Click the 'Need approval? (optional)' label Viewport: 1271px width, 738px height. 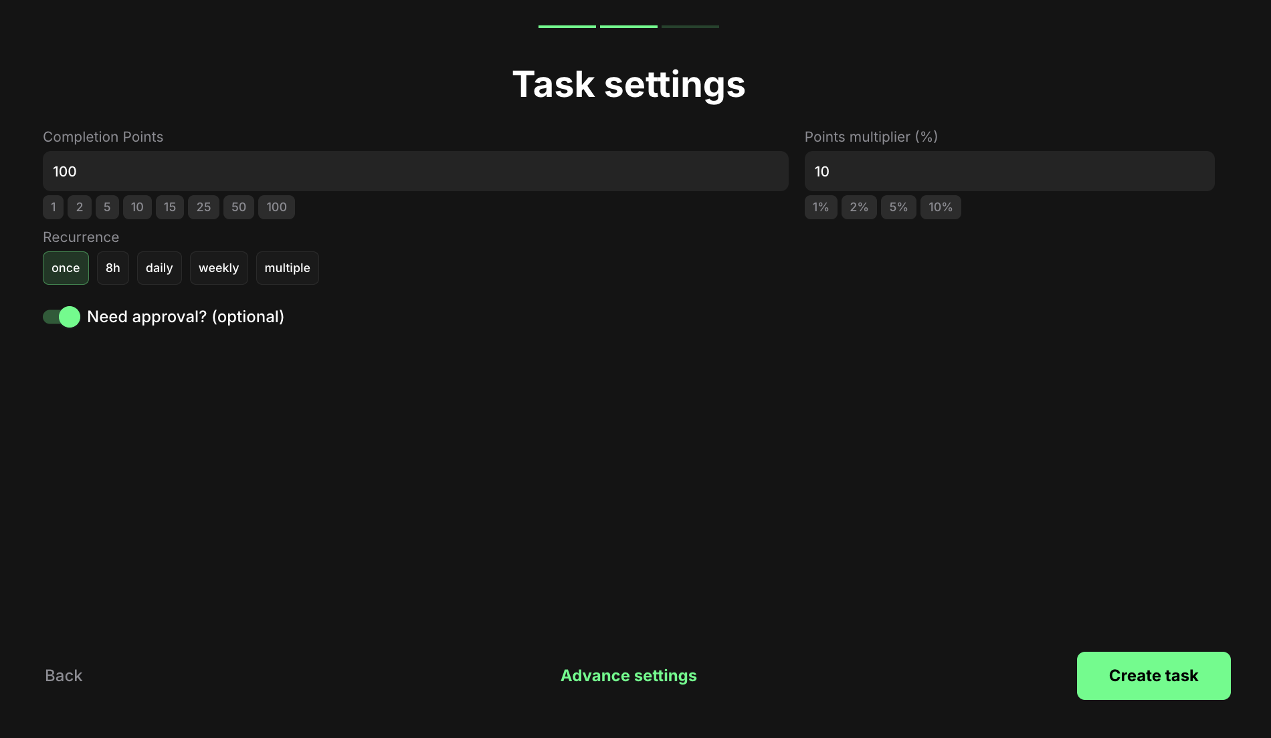point(186,317)
